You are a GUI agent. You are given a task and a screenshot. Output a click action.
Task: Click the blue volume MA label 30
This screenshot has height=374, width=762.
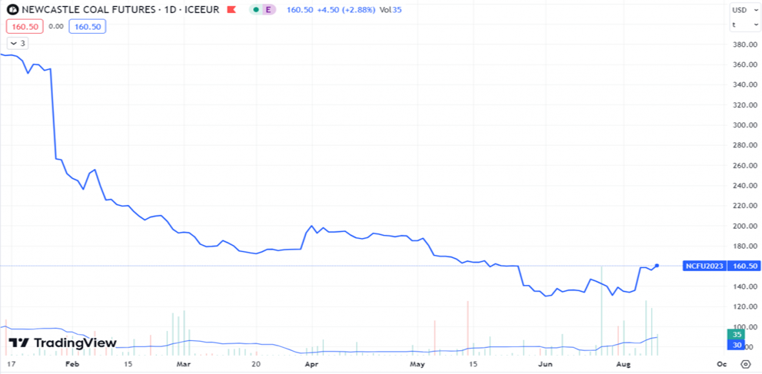click(x=737, y=346)
